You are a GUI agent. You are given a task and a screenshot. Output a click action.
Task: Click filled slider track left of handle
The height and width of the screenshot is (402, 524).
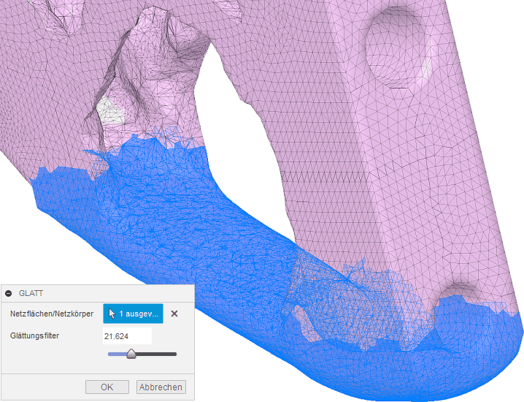click(117, 354)
